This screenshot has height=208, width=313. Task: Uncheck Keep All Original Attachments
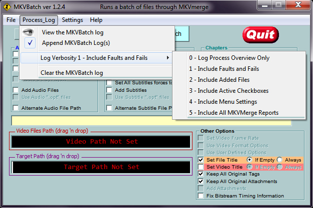(x=201, y=181)
